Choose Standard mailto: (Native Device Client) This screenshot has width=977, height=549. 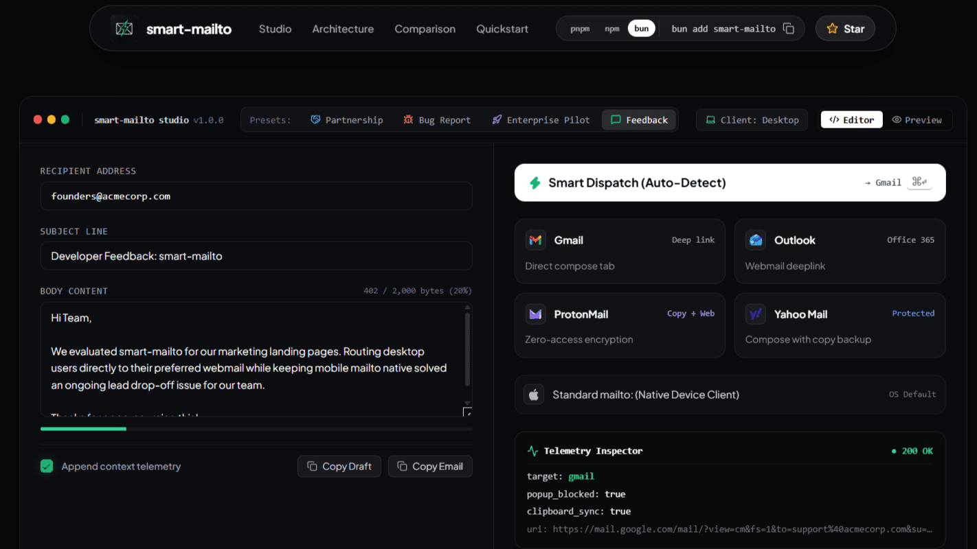(730, 395)
